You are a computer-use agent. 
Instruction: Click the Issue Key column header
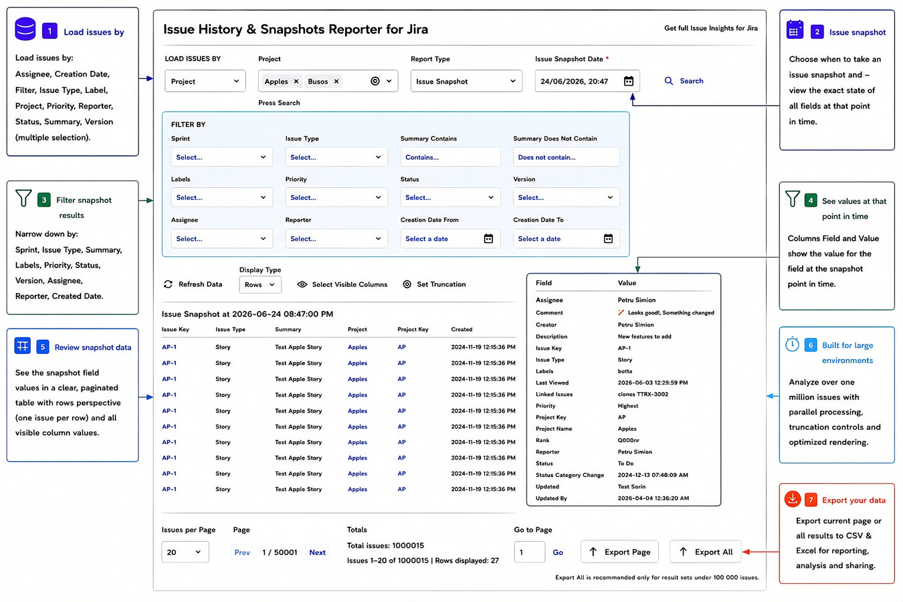point(175,329)
